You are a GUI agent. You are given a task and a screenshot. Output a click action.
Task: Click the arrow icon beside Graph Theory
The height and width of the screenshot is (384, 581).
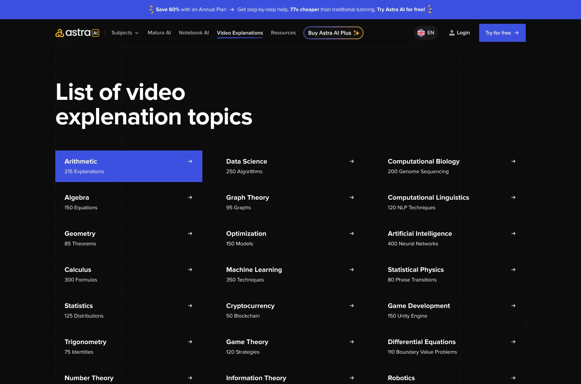(x=352, y=197)
